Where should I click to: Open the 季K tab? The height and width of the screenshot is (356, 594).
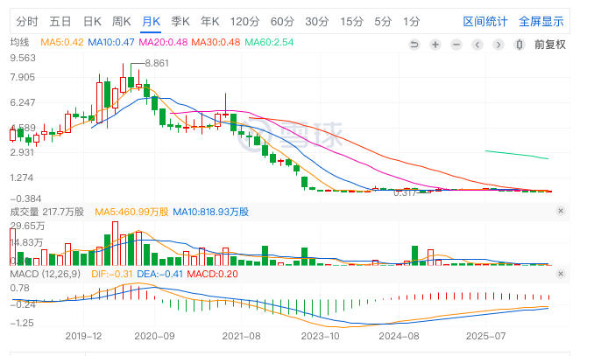[x=180, y=22]
